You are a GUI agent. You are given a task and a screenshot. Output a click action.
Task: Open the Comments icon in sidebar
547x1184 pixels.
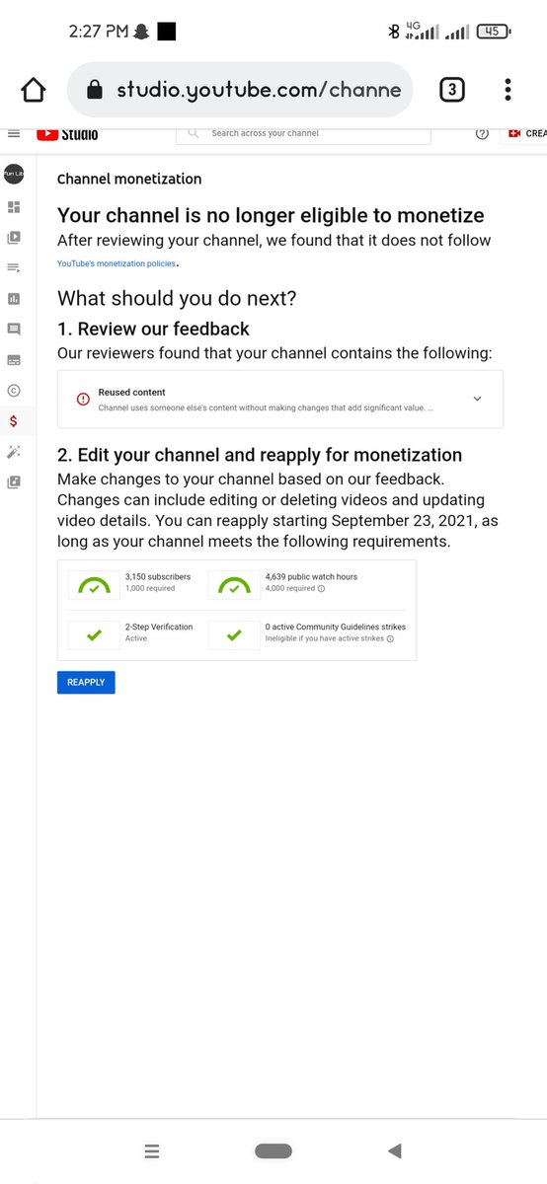click(14, 329)
